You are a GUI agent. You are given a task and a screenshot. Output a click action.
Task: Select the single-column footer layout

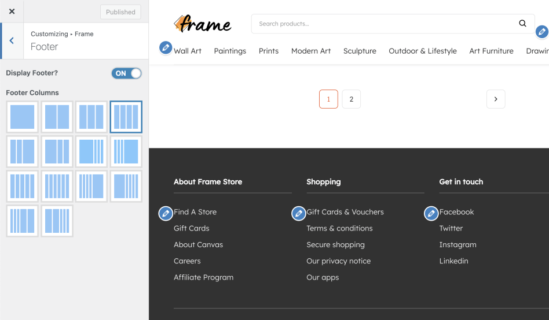[22, 117]
